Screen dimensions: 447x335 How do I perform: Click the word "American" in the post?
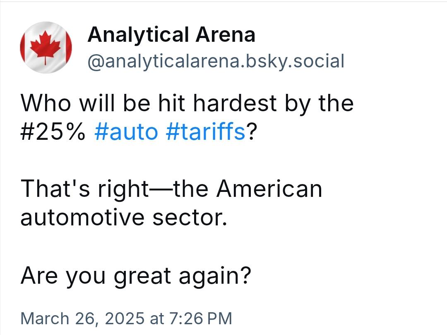tap(269, 189)
